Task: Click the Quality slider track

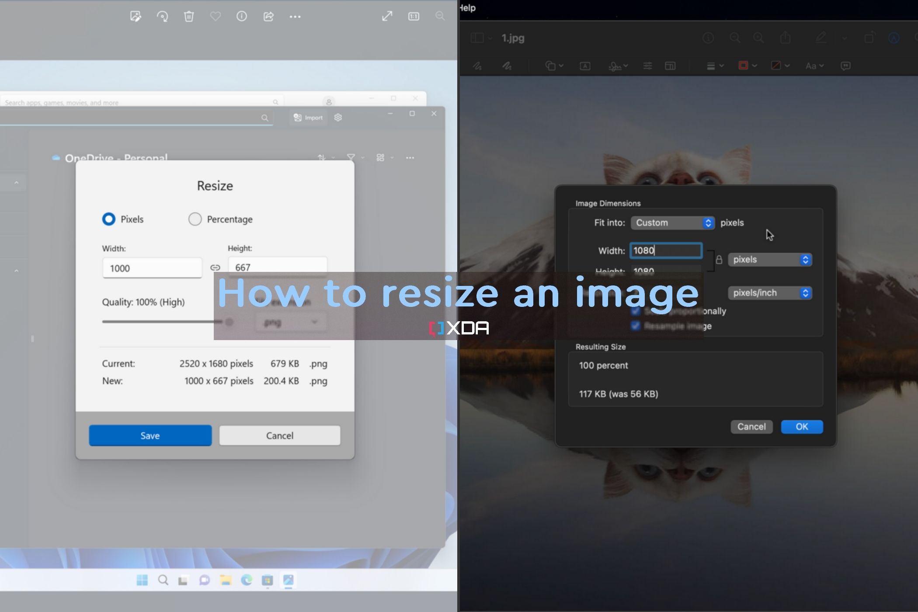Action: coord(162,322)
